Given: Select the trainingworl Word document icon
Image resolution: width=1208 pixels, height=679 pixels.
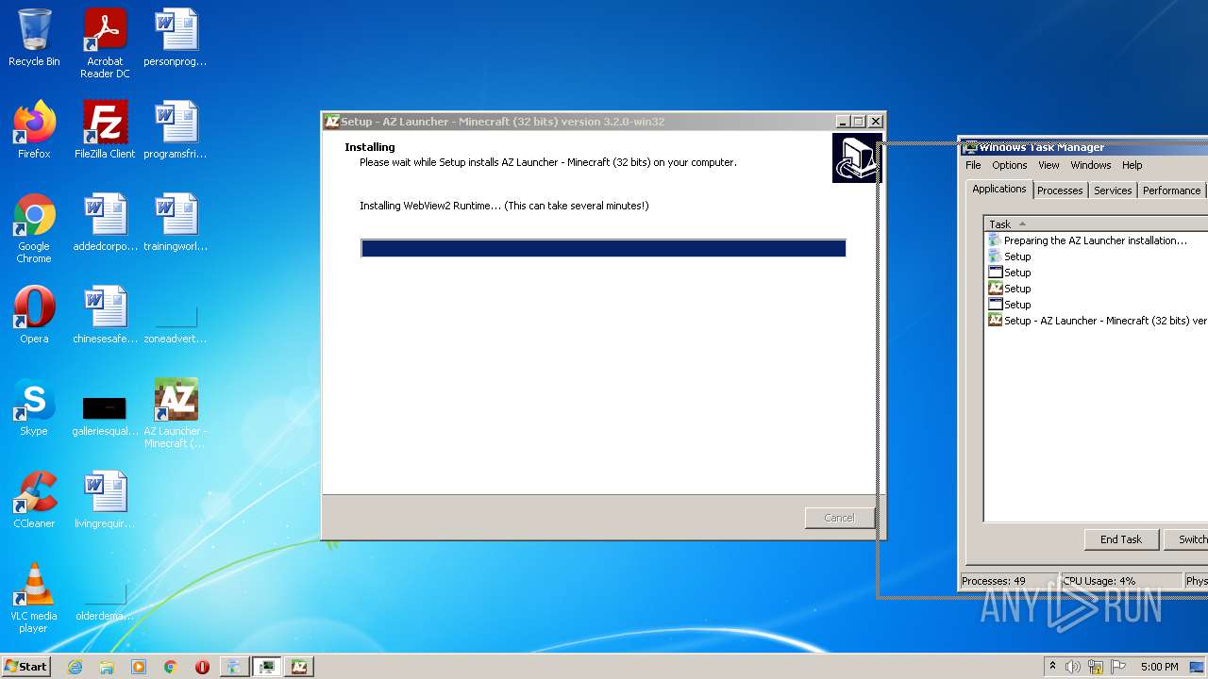Looking at the screenshot, I should (176, 223).
